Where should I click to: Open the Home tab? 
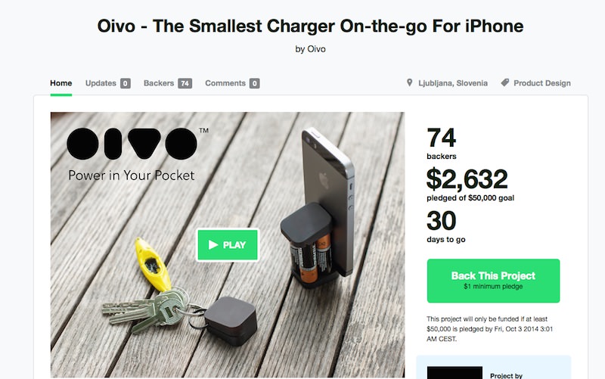[61, 83]
